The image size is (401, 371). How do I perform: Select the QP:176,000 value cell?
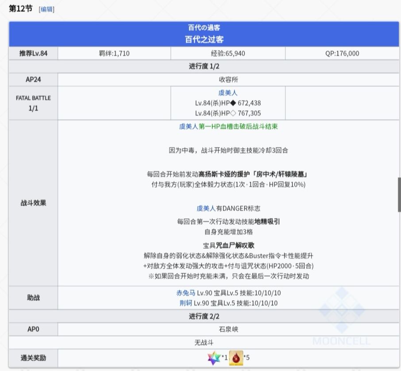coord(342,53)
